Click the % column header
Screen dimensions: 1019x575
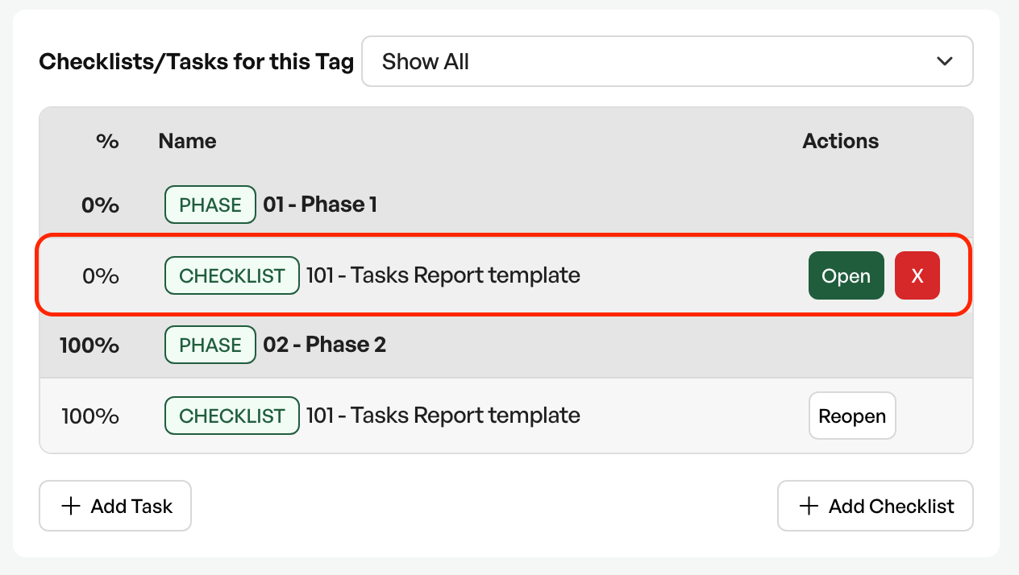107,141
